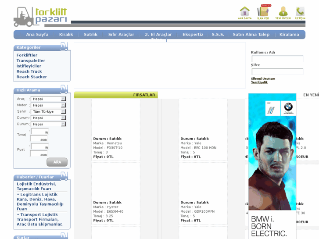Viewport: 319px width, 239px height.
Task: Open Sıfır Araçlar in the navigation
Action: coord(121,34)
